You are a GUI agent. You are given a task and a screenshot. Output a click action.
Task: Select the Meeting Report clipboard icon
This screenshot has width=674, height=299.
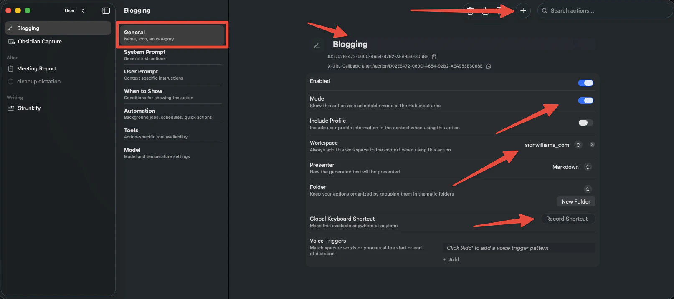(10, 68)
